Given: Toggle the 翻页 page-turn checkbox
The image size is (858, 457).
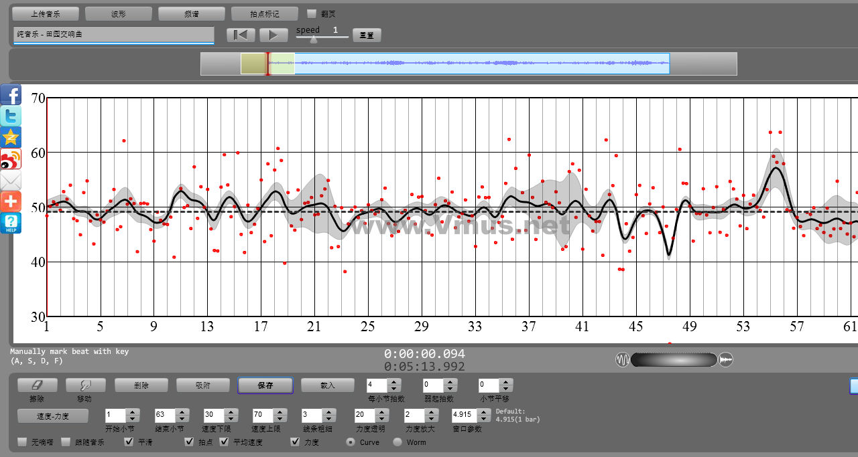Looking at the screenshot, I should (x=312, y=13).
